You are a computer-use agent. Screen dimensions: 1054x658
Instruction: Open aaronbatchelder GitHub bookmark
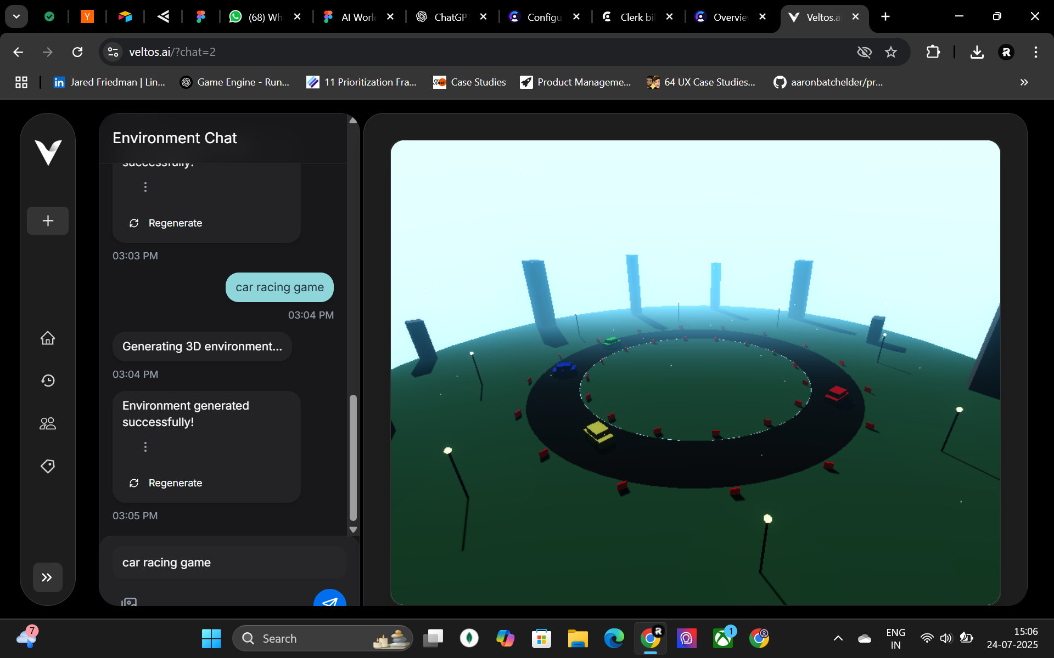tap(828, 82)
